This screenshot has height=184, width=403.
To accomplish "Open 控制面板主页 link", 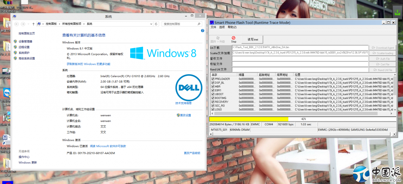I will [27, 33].
